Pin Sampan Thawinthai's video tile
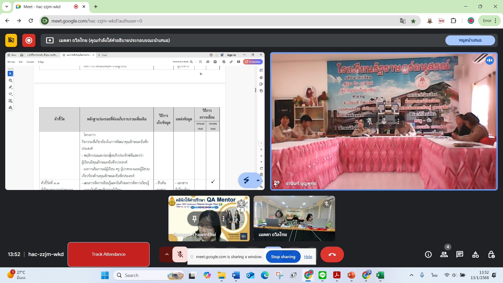Screen dimensions: 503x283 click(194, 219)
